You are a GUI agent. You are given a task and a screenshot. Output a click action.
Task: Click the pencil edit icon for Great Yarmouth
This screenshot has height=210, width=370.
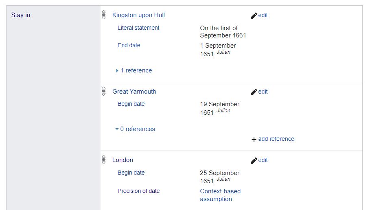coord(254,92)
